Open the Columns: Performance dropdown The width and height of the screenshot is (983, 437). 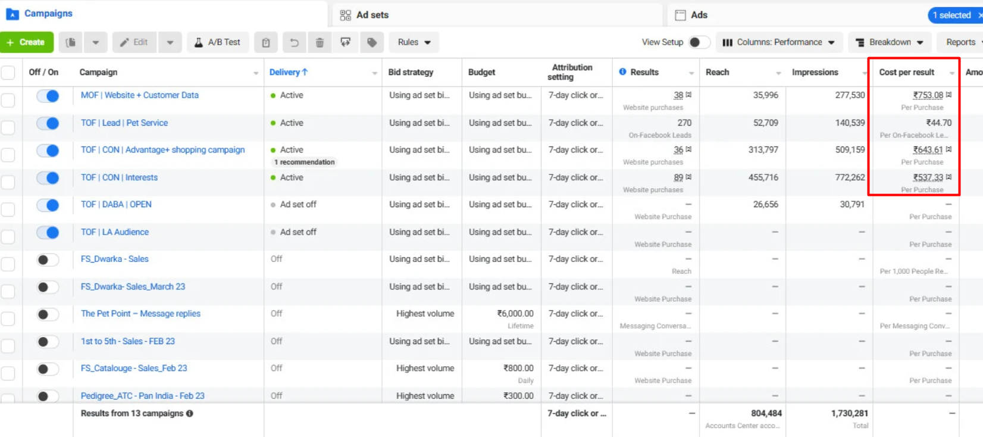(x=779, y=42)
